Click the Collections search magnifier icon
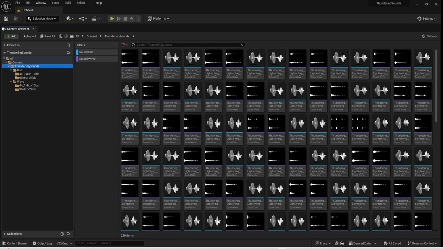 tap(69, 234)
